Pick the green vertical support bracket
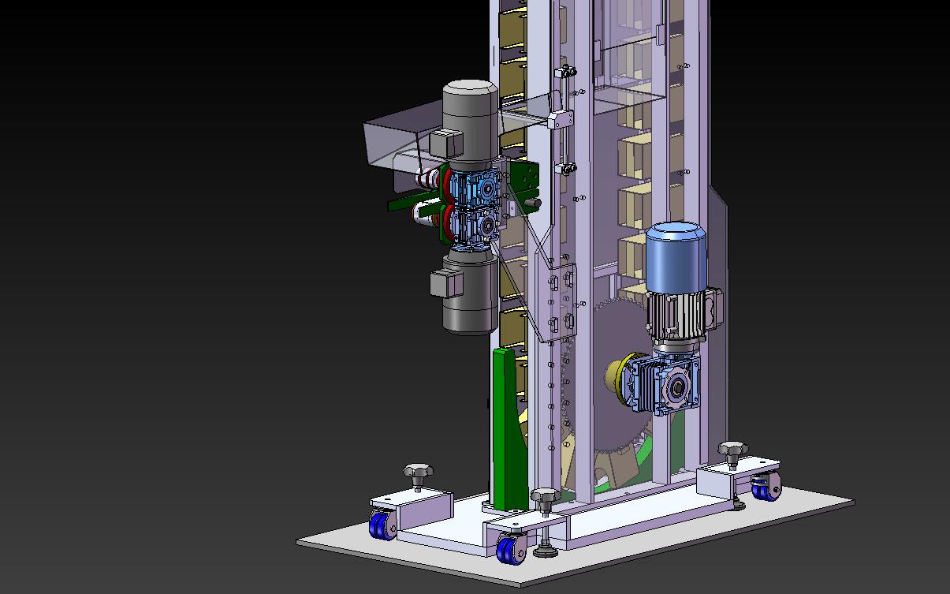 (x=507, y=430)
